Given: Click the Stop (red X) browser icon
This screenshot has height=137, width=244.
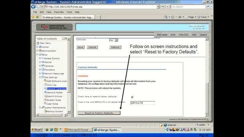Looking at the screenshot, I should (167, 7).
